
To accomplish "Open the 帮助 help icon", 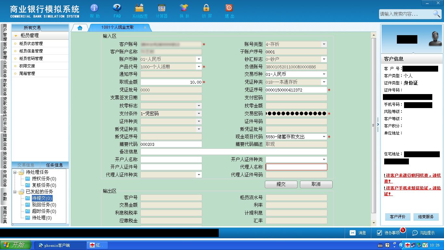I will [x=94, y=11].
